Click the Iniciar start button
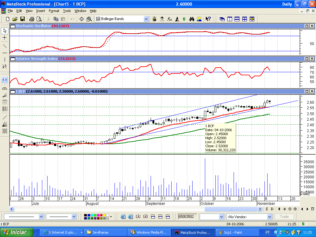The image size is (316, 237). click(17, 232)
